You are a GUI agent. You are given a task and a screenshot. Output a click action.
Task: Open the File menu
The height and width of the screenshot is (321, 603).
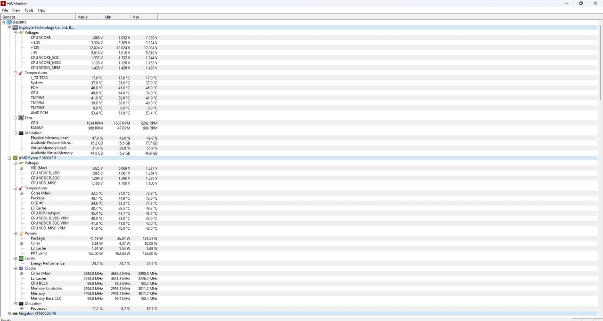pyautogui.click(x=5, y=10)
